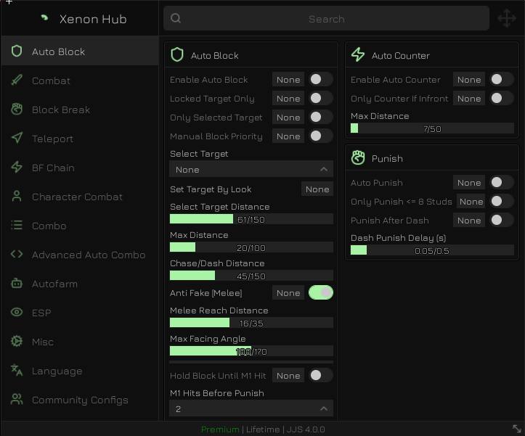Click the fist icon in Punish panel header
Viewport: 525px width, 436px height.
[358, 158]
